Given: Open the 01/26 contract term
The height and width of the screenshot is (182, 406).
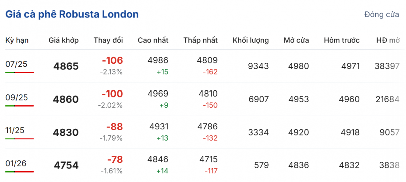Looking at the screenshot, I should coord(16,163).
